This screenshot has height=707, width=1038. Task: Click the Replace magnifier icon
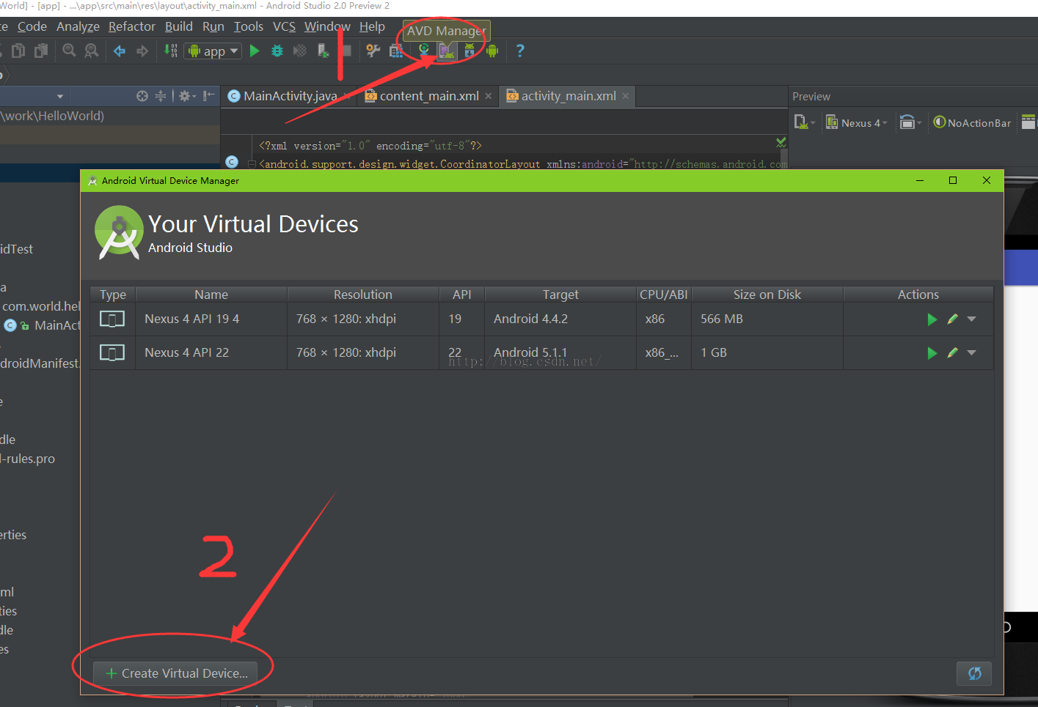[92, 51]
